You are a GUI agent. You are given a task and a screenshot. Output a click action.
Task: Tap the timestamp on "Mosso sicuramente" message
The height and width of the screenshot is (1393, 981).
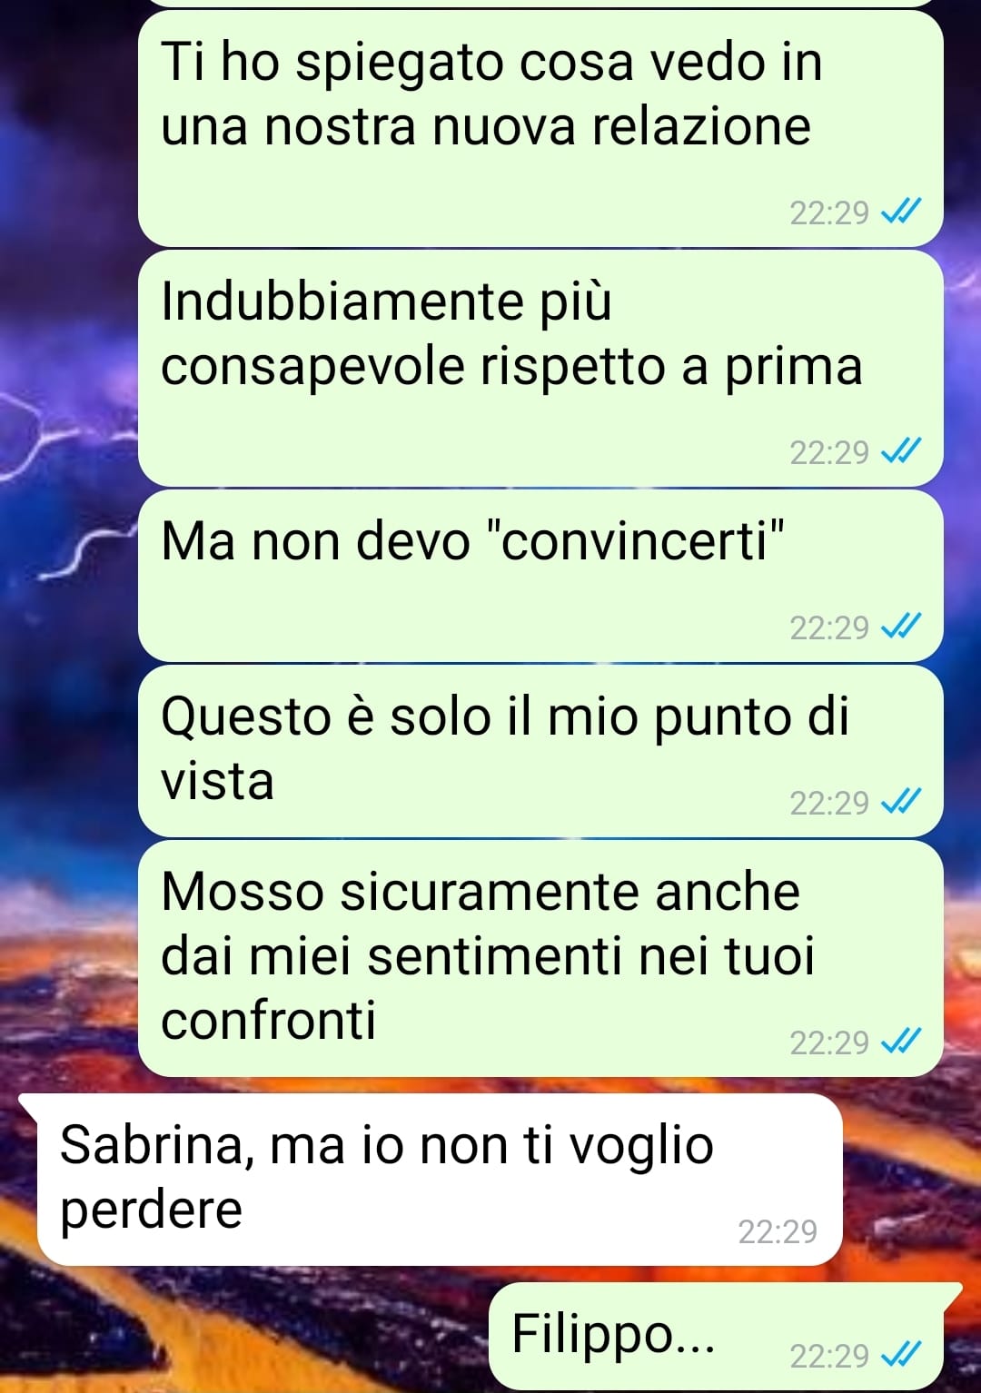click(829, 1042)
